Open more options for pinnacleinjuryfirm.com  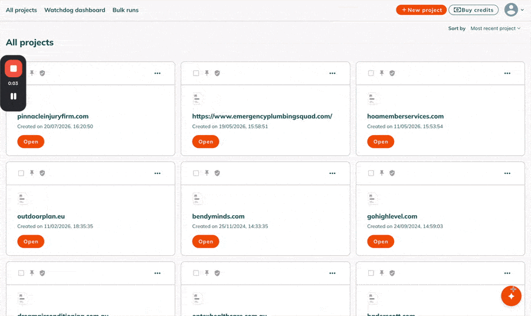[158, 73]
